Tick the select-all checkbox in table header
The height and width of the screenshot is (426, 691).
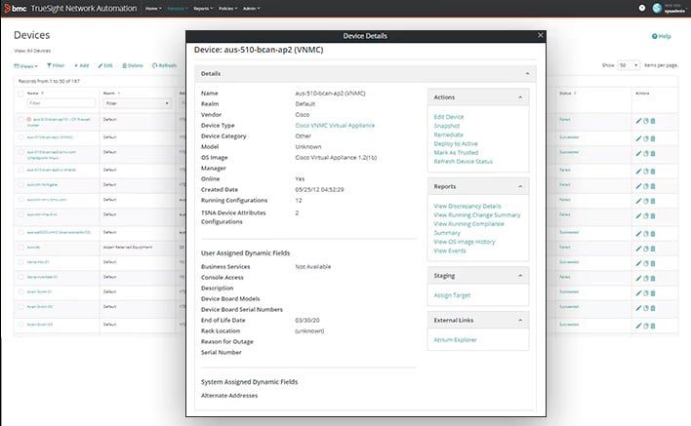click(20, 94)
